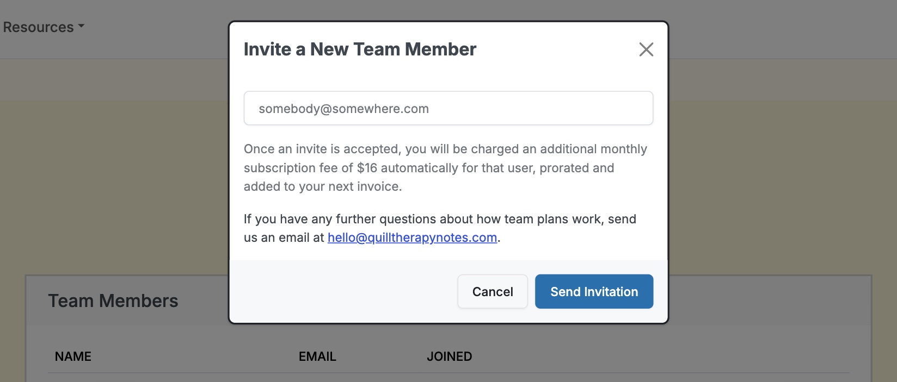Click the $16 subscription fee notice text
Screen dimensions: 897x382
[445, 167]
